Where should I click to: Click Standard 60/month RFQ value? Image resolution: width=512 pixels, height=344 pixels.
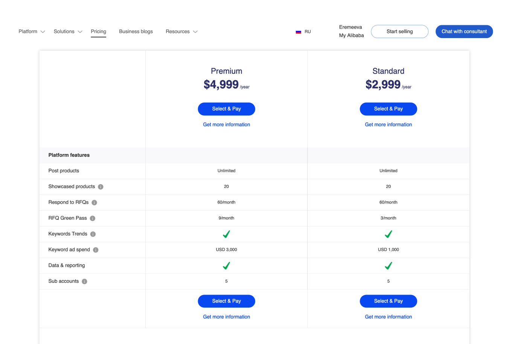click(x=389, y=202)
